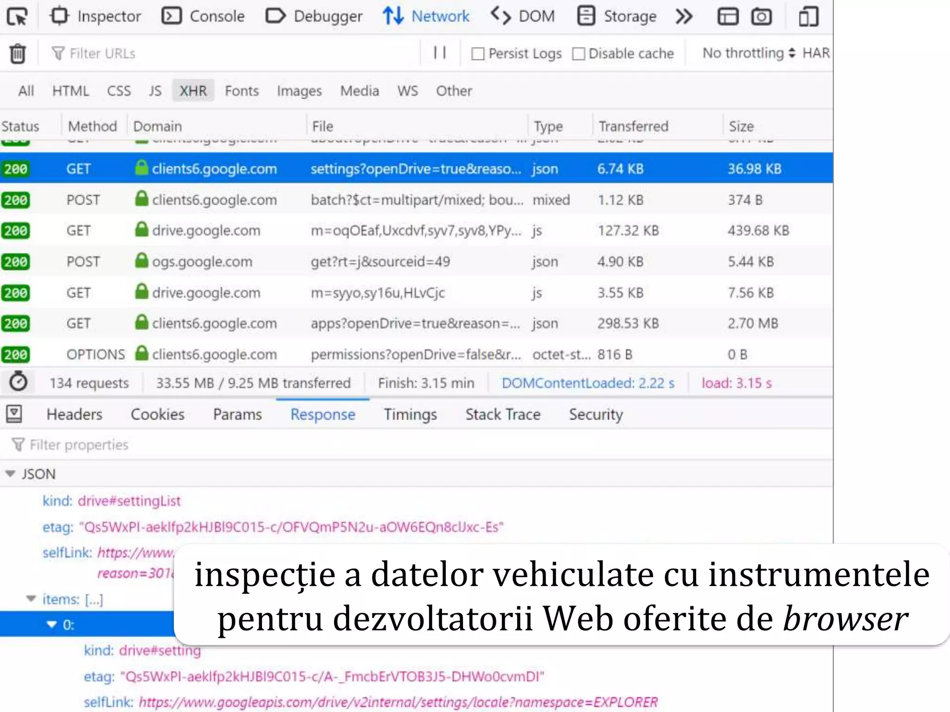Viewport: 950px width, 712px height.
Task: Filter requests by JS
Action: tap(155, 91)
